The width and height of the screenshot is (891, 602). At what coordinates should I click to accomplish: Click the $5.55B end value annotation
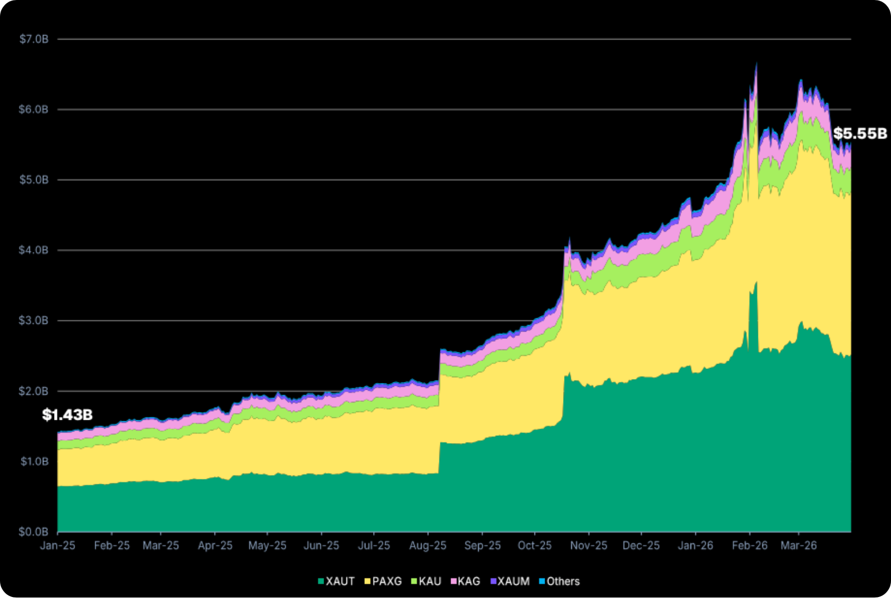(x=860, y=134)
